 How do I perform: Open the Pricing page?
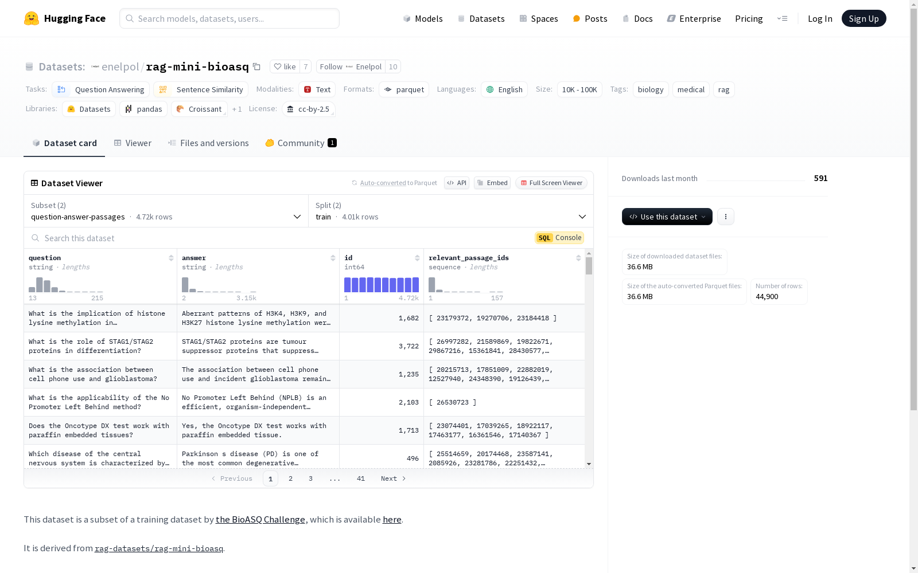(x=749, y=18)
